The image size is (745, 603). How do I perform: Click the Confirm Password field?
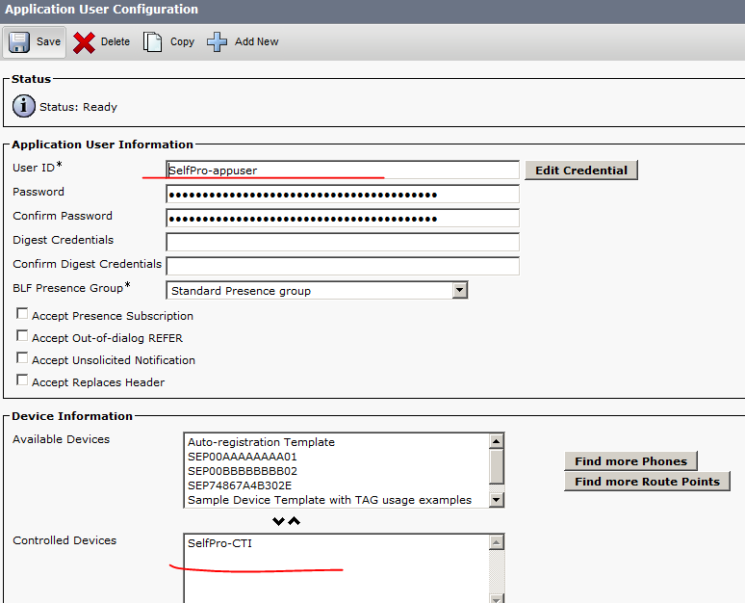pos(343,219)
